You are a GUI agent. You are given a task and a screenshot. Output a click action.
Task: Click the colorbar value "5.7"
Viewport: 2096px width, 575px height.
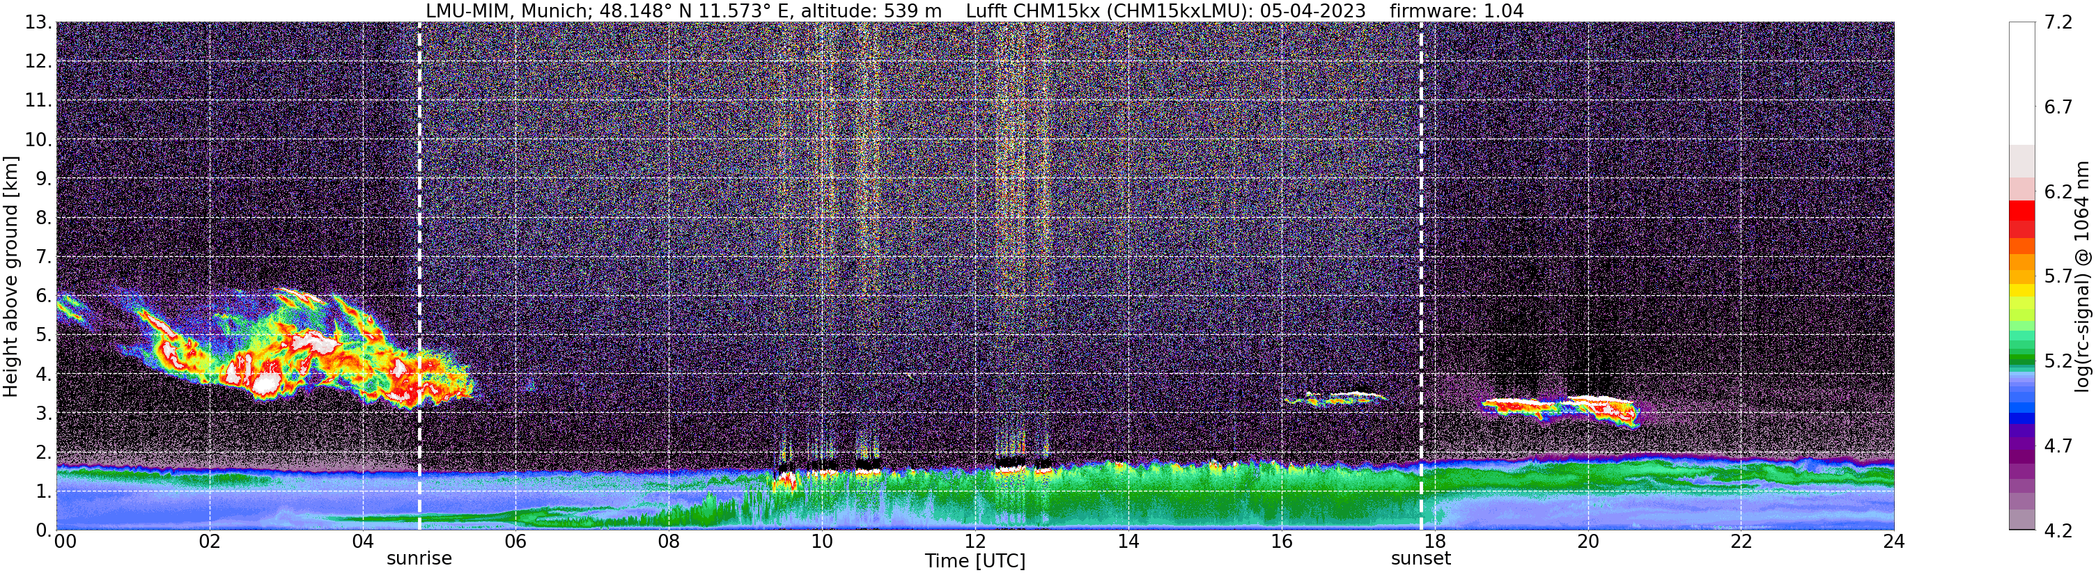point(2059,276)
